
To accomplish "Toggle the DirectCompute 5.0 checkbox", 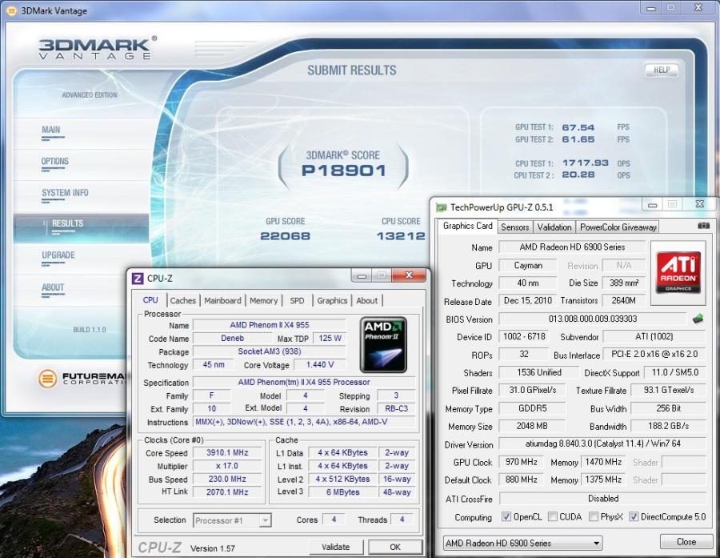I will [634, 516].
